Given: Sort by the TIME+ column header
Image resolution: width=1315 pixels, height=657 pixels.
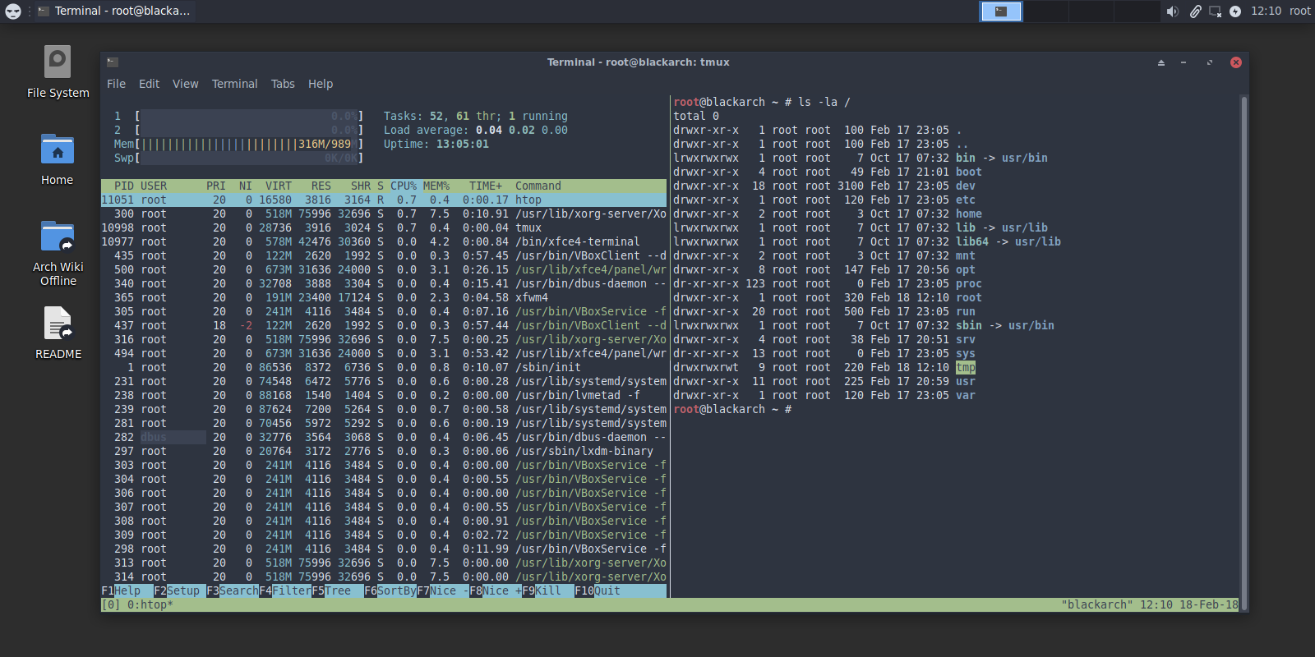Looking at the screenshot, I should [486, 186].
